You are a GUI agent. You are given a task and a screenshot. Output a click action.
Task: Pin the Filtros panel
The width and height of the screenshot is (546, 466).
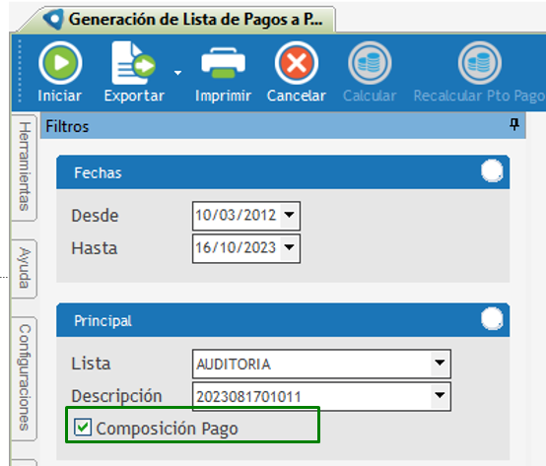[514, 124]
